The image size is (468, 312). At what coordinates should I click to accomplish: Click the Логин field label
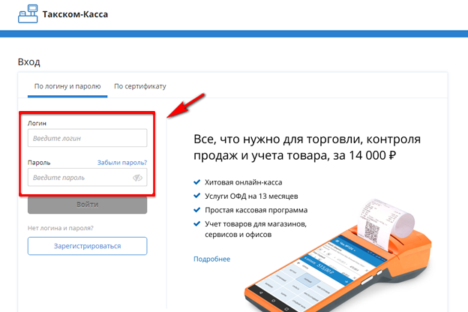tap(37, 123)
